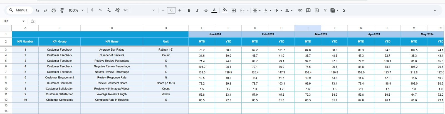445x114 pixels.
Task: Select column I header
Action: point(308,28)
